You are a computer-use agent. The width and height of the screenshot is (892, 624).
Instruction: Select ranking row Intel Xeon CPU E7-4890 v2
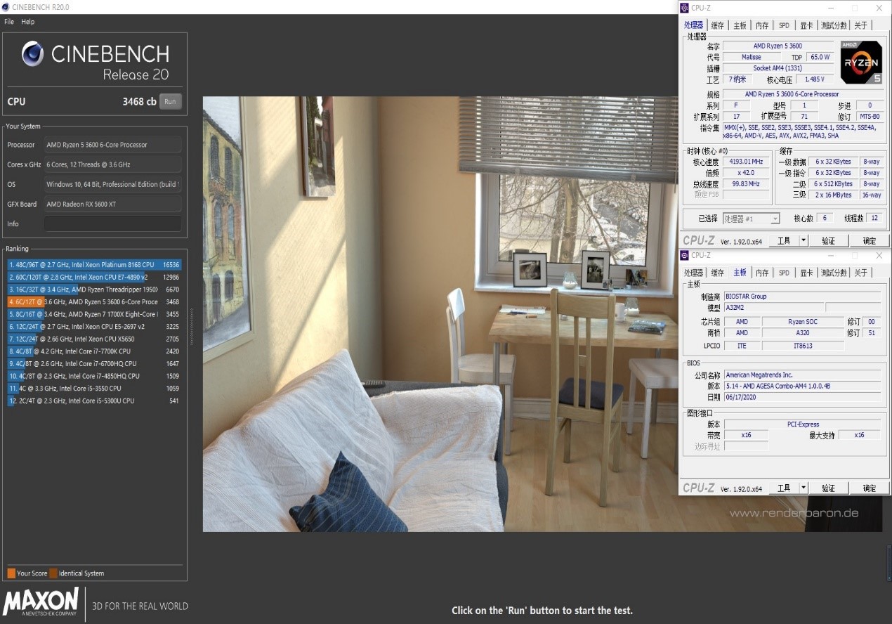(94, 277)
